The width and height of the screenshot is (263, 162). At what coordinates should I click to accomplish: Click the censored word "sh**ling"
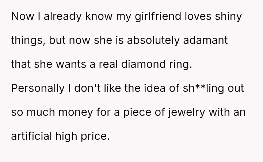tap(203, 88)
